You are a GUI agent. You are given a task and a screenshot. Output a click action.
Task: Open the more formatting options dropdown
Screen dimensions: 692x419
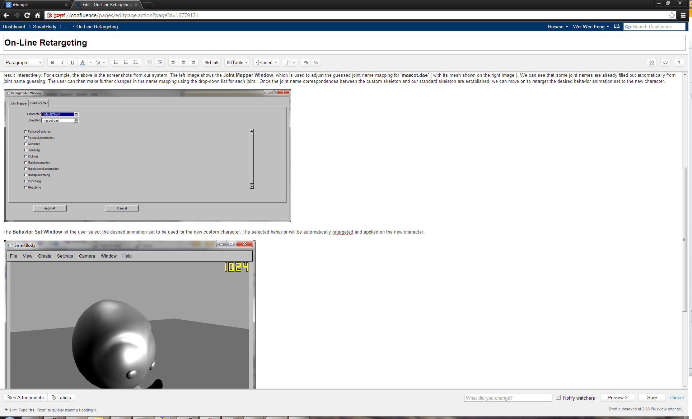[x=100, y=62]
